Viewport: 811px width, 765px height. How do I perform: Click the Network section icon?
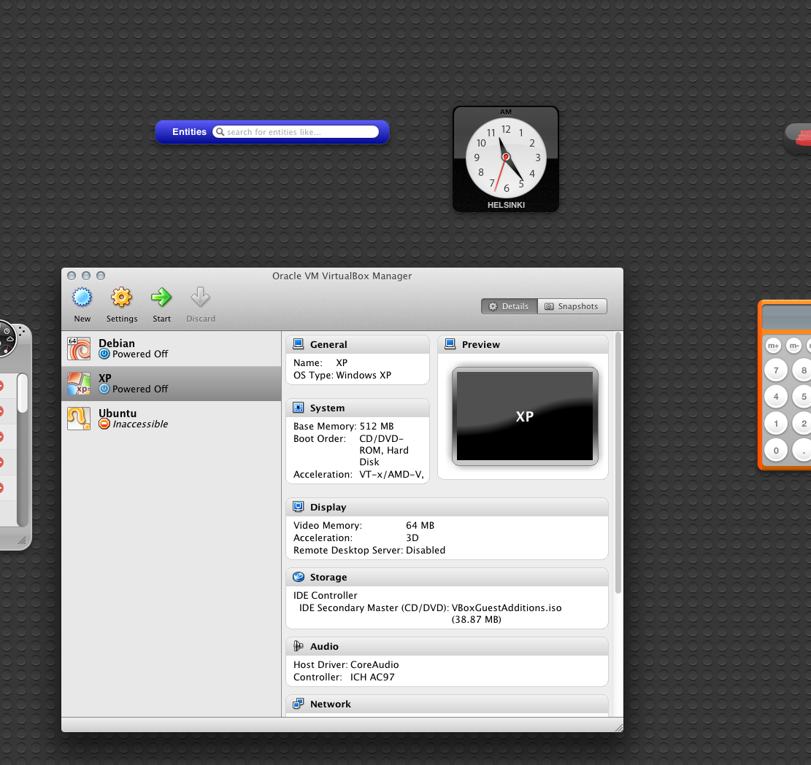click(299, 704)
